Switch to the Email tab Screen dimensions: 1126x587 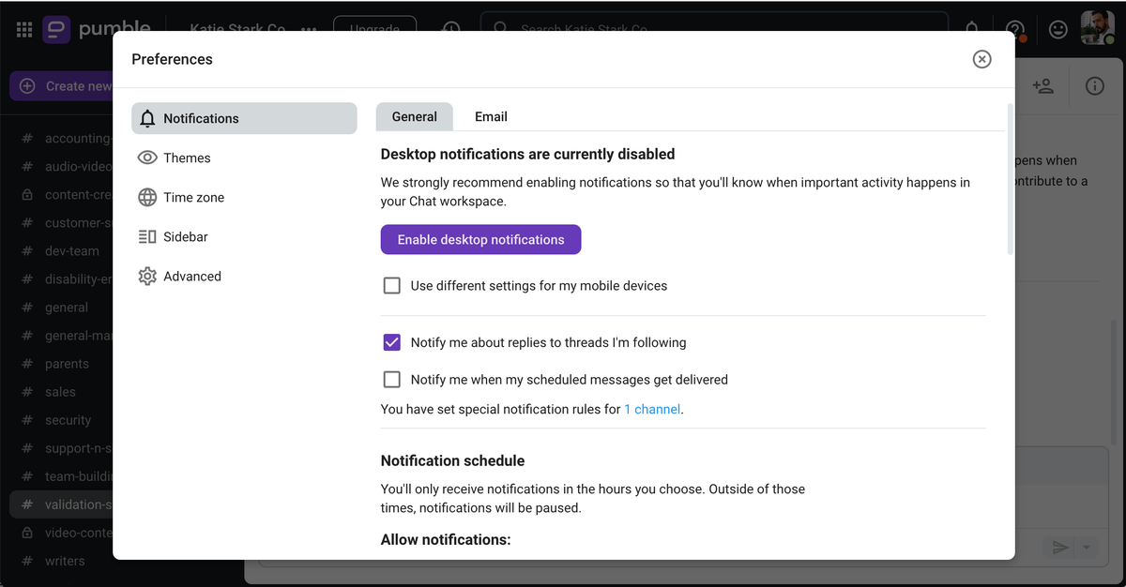click(491, 116)
